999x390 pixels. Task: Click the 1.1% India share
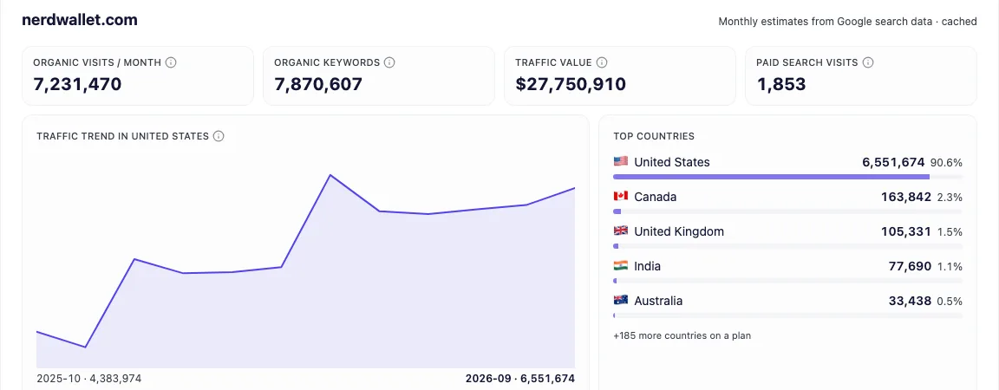950,266
